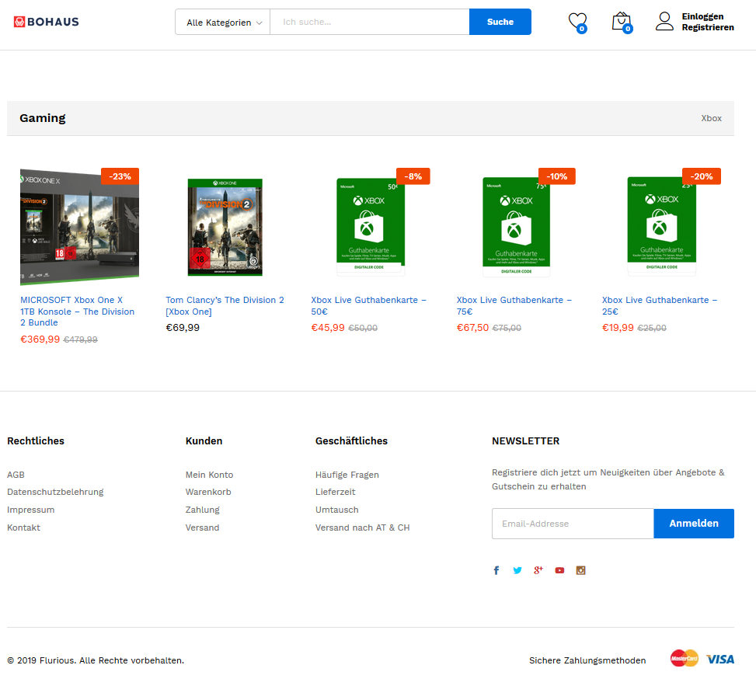Click the NEWSLETTER heading
The height and width of the screenshot is (679, 756).
[525, 440]
